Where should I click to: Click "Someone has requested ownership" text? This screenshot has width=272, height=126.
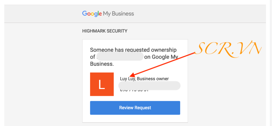coord(133,50)
